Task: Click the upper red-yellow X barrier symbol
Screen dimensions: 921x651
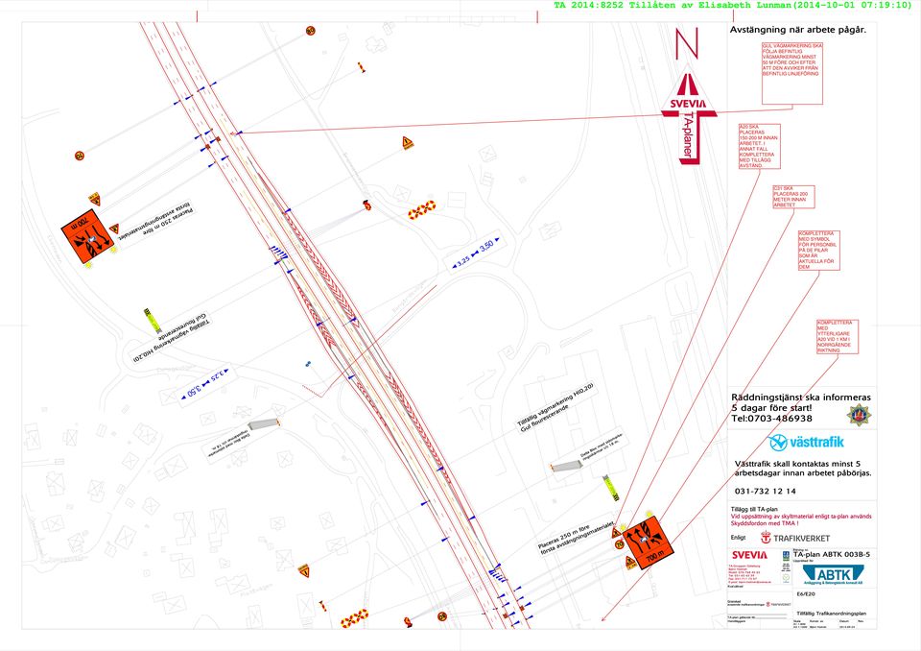Action: point(422,209)
